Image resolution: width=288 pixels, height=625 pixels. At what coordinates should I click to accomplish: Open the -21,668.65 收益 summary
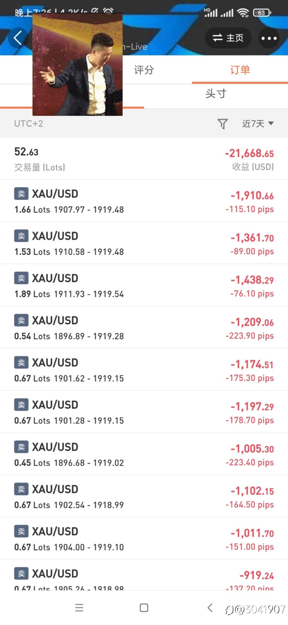(249, 159)
